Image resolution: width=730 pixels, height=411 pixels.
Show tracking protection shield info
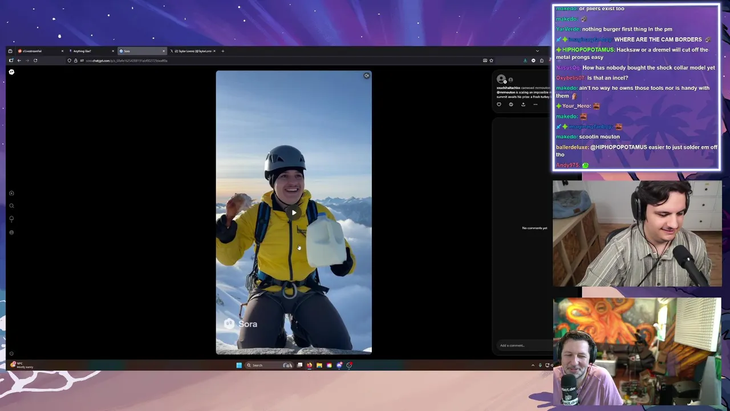69,61
